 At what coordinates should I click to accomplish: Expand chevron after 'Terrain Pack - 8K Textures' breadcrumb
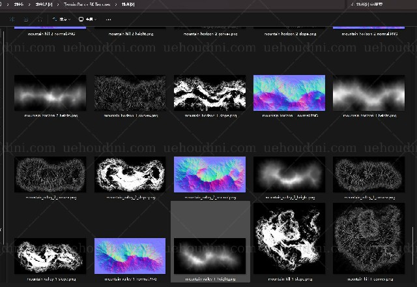tap(116, 5)
